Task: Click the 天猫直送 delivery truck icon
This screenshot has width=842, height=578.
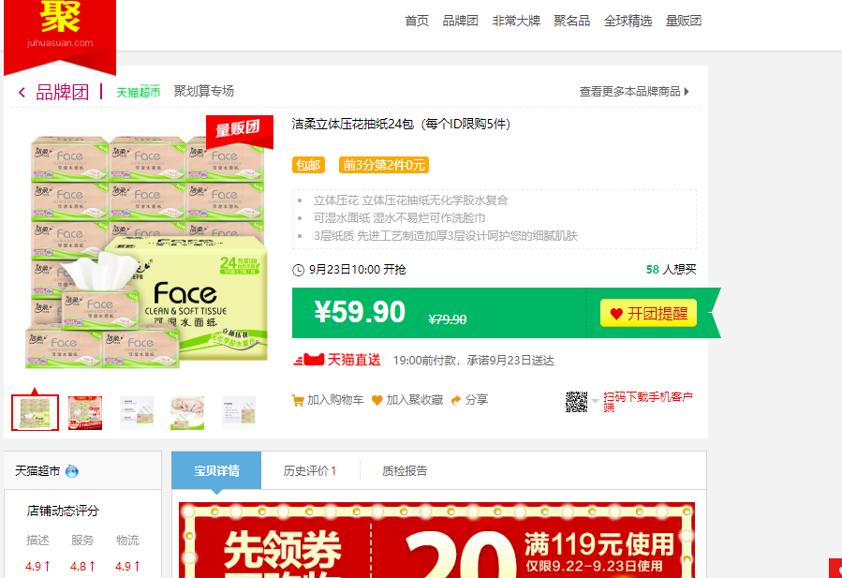Action: coord(309,360)
